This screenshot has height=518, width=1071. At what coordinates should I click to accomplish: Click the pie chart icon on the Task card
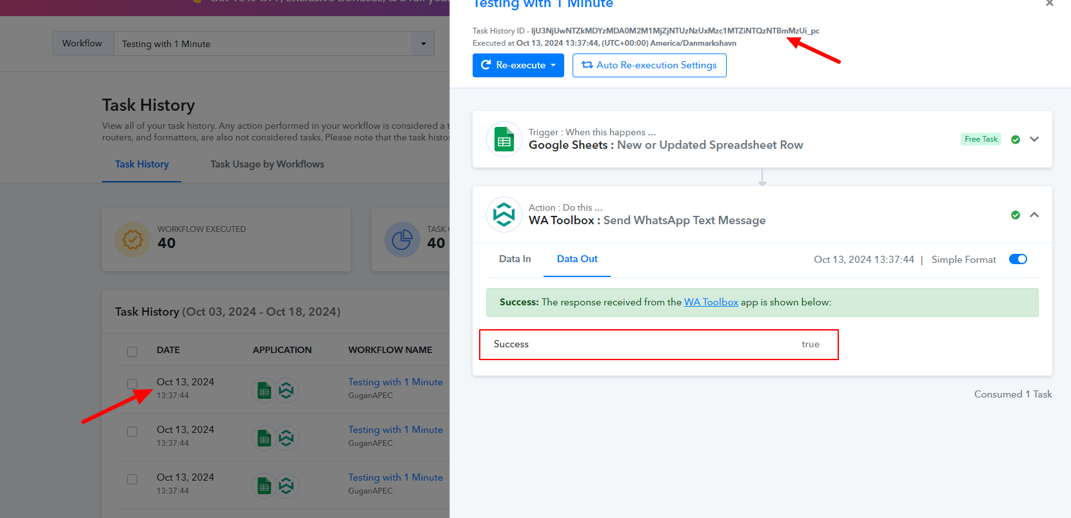[x=402, y=240]
